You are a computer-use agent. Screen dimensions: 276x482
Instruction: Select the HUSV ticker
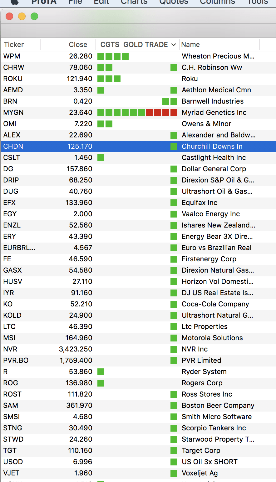coord(13,281)
